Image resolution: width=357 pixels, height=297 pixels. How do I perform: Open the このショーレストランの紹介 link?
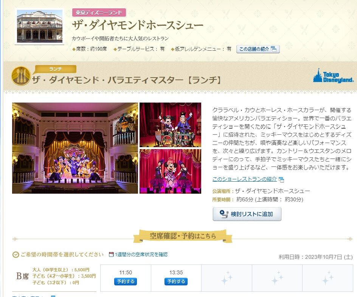click(245, 179)
